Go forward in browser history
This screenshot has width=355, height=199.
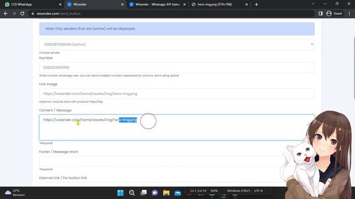[x=14, y=13]
